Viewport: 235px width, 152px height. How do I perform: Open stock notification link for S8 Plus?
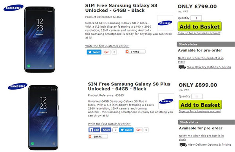pyautogui.click(x=201, y=138)
